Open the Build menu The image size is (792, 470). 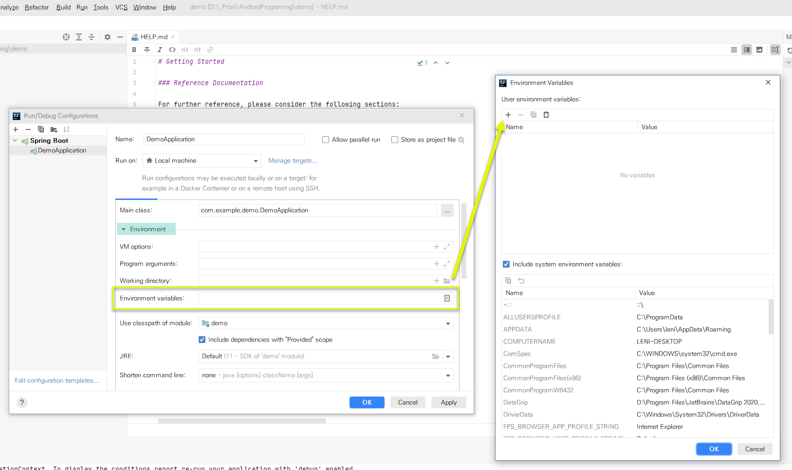(63, 7)
